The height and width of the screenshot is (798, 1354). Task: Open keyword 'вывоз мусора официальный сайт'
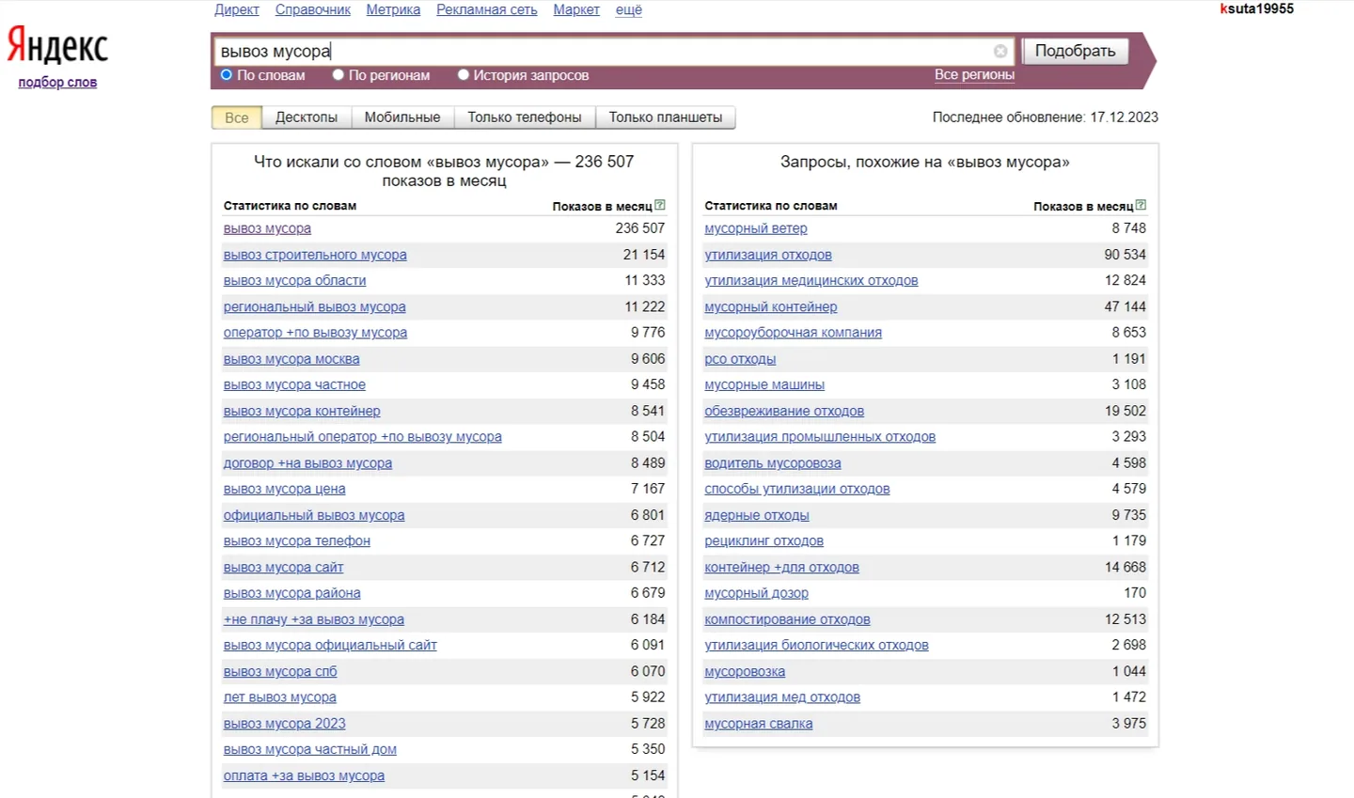tap(330, 646)
